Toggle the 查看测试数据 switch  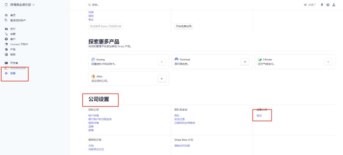pos(7,68)
